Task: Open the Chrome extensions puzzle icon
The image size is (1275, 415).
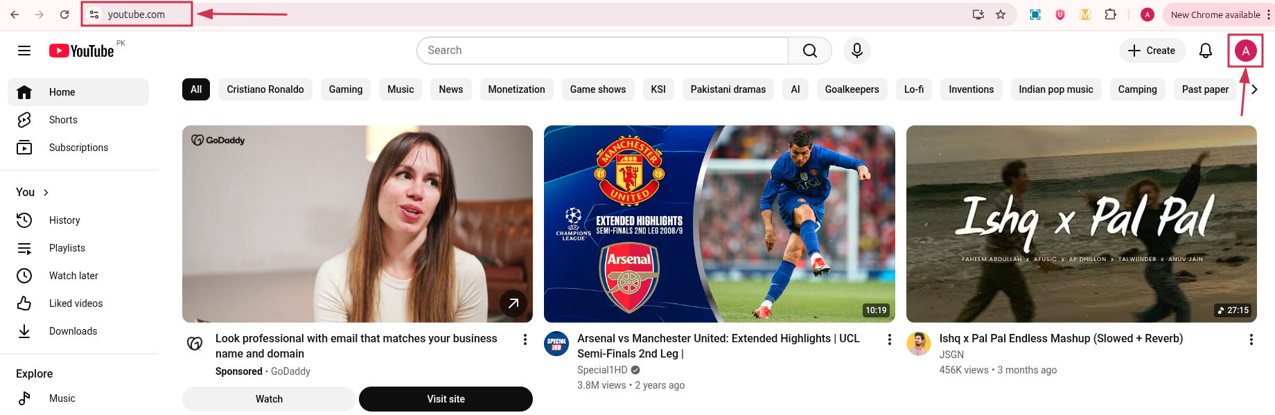Action: [1110, 15]
